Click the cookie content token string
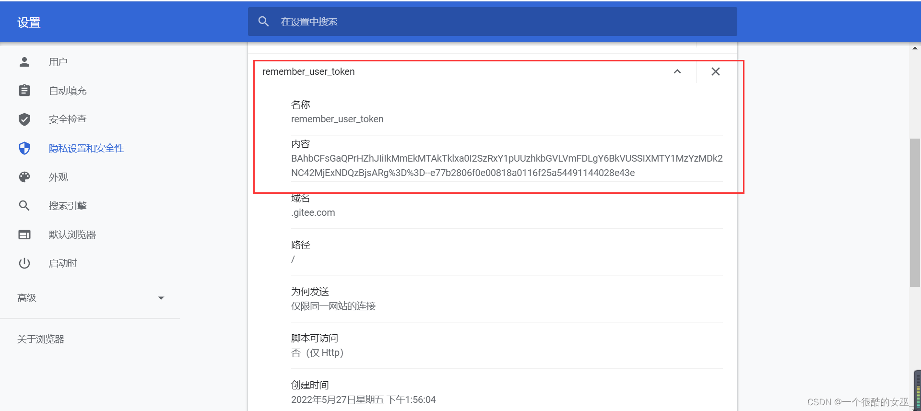This screenshot has width=921, height=411. click(x=507, y=165)
